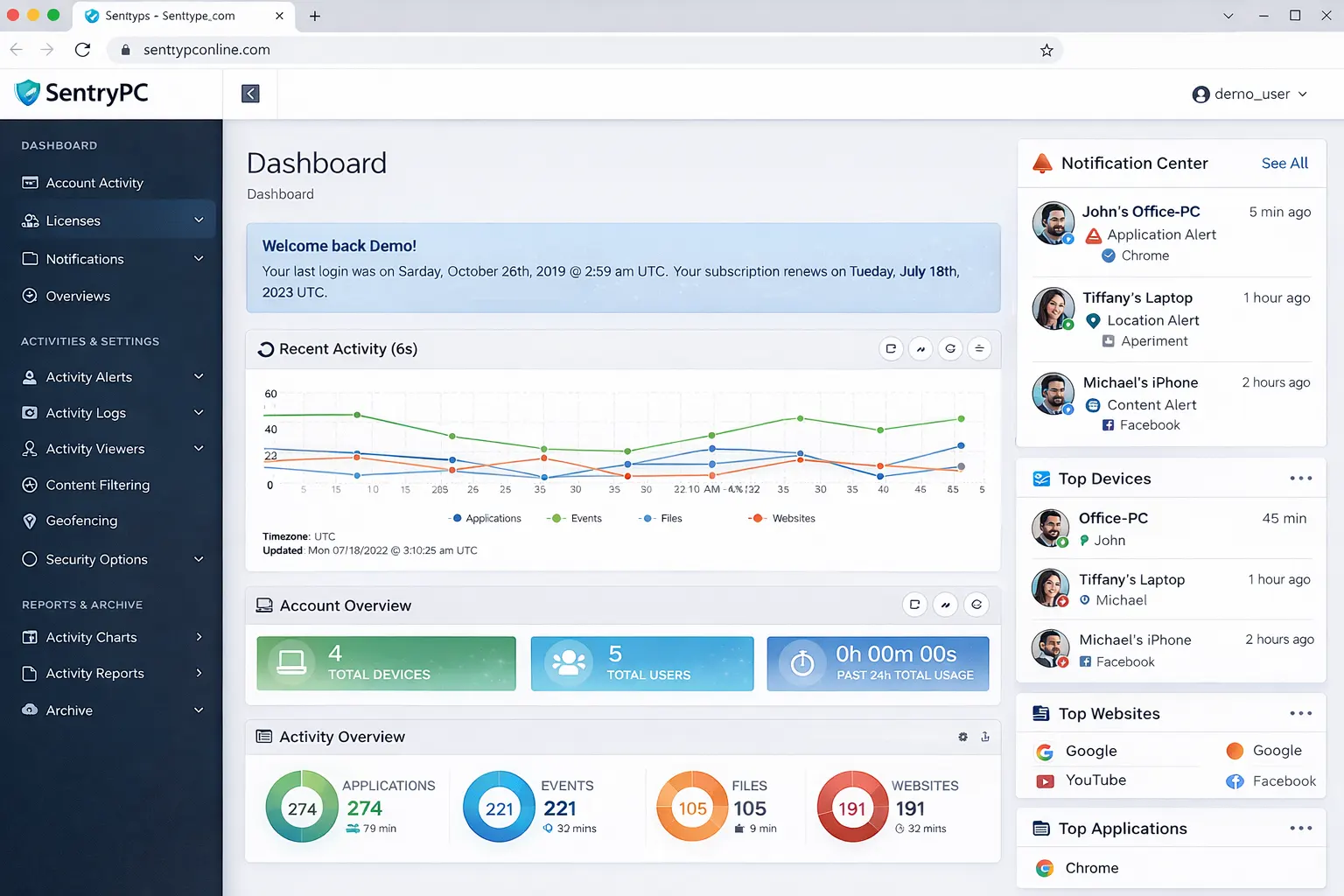Click the export icon on Activity Overview
The height and width of the screenshot is (896, 1344).
click(985, 737)
